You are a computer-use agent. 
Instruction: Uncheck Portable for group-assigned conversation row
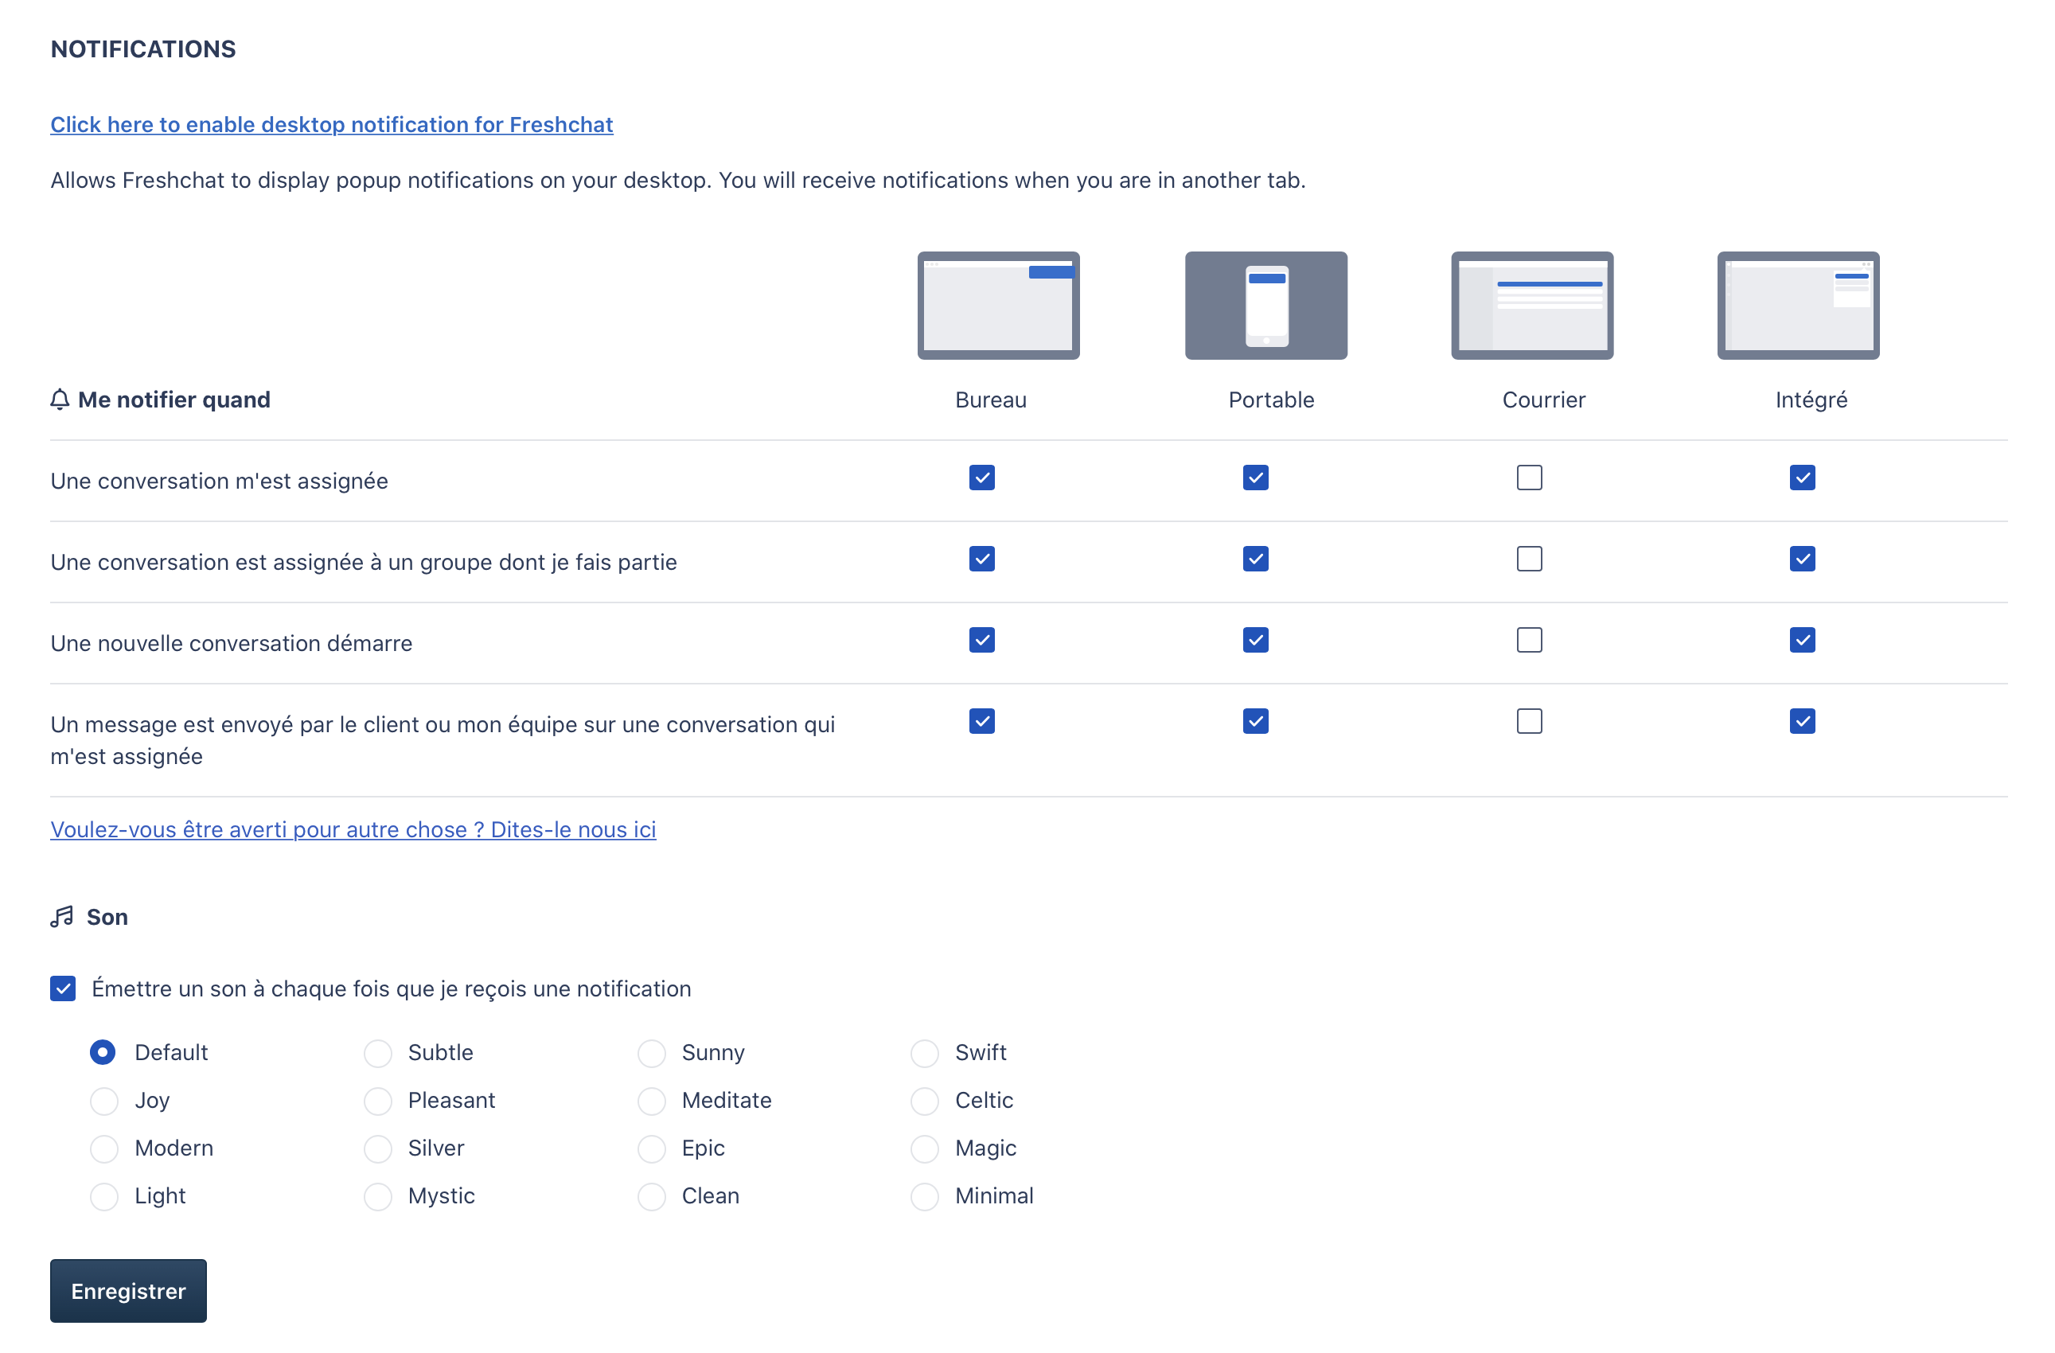point(1255,559)
